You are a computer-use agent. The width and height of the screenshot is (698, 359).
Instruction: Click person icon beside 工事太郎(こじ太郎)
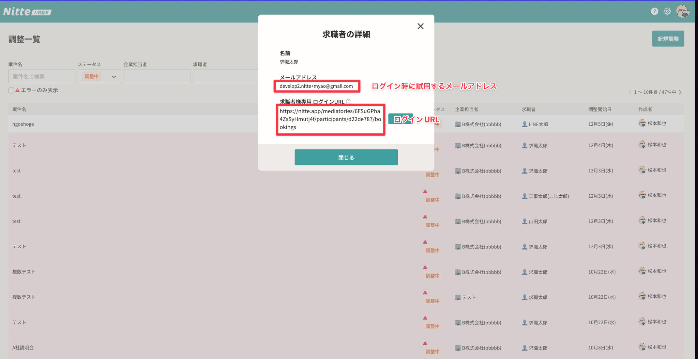(x=524, y=196)
